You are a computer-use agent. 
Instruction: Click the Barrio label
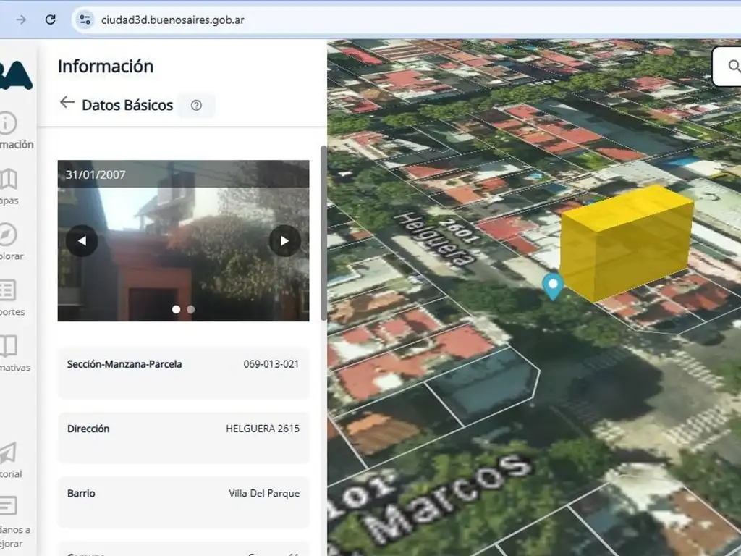point(81,493)
